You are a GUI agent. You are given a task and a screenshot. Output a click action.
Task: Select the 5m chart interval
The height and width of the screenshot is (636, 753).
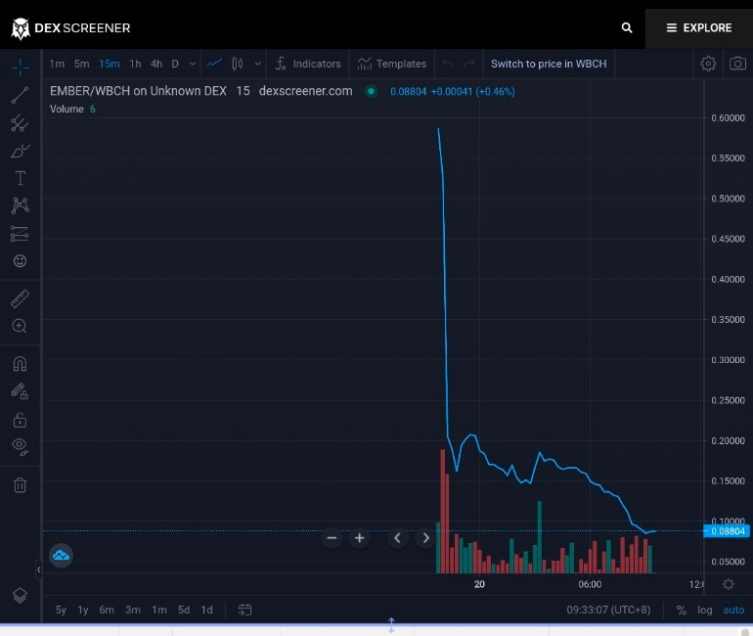click(81, 64)
